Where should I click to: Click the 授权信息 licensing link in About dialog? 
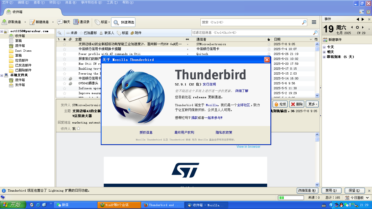click(146, 133)
